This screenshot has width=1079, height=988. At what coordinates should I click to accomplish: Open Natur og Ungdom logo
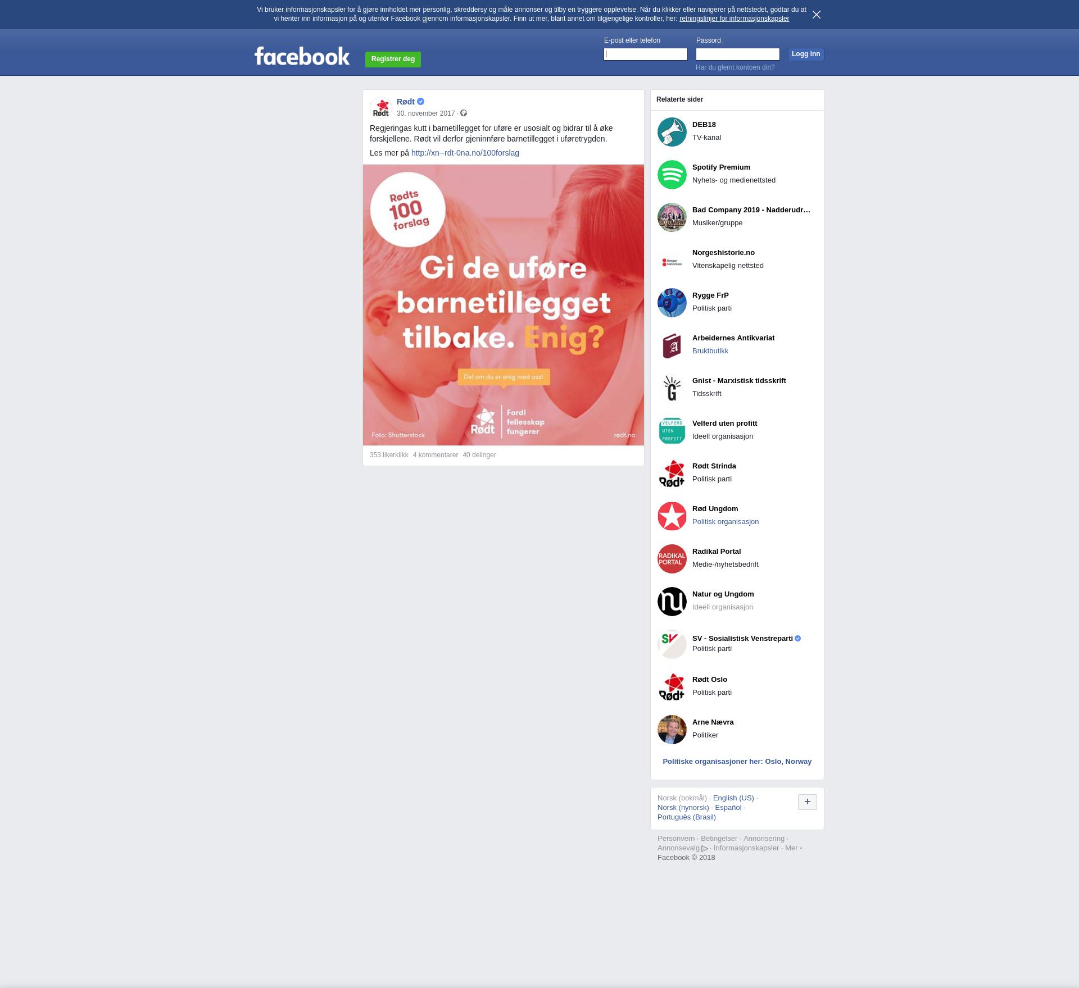tap(672, 602)
